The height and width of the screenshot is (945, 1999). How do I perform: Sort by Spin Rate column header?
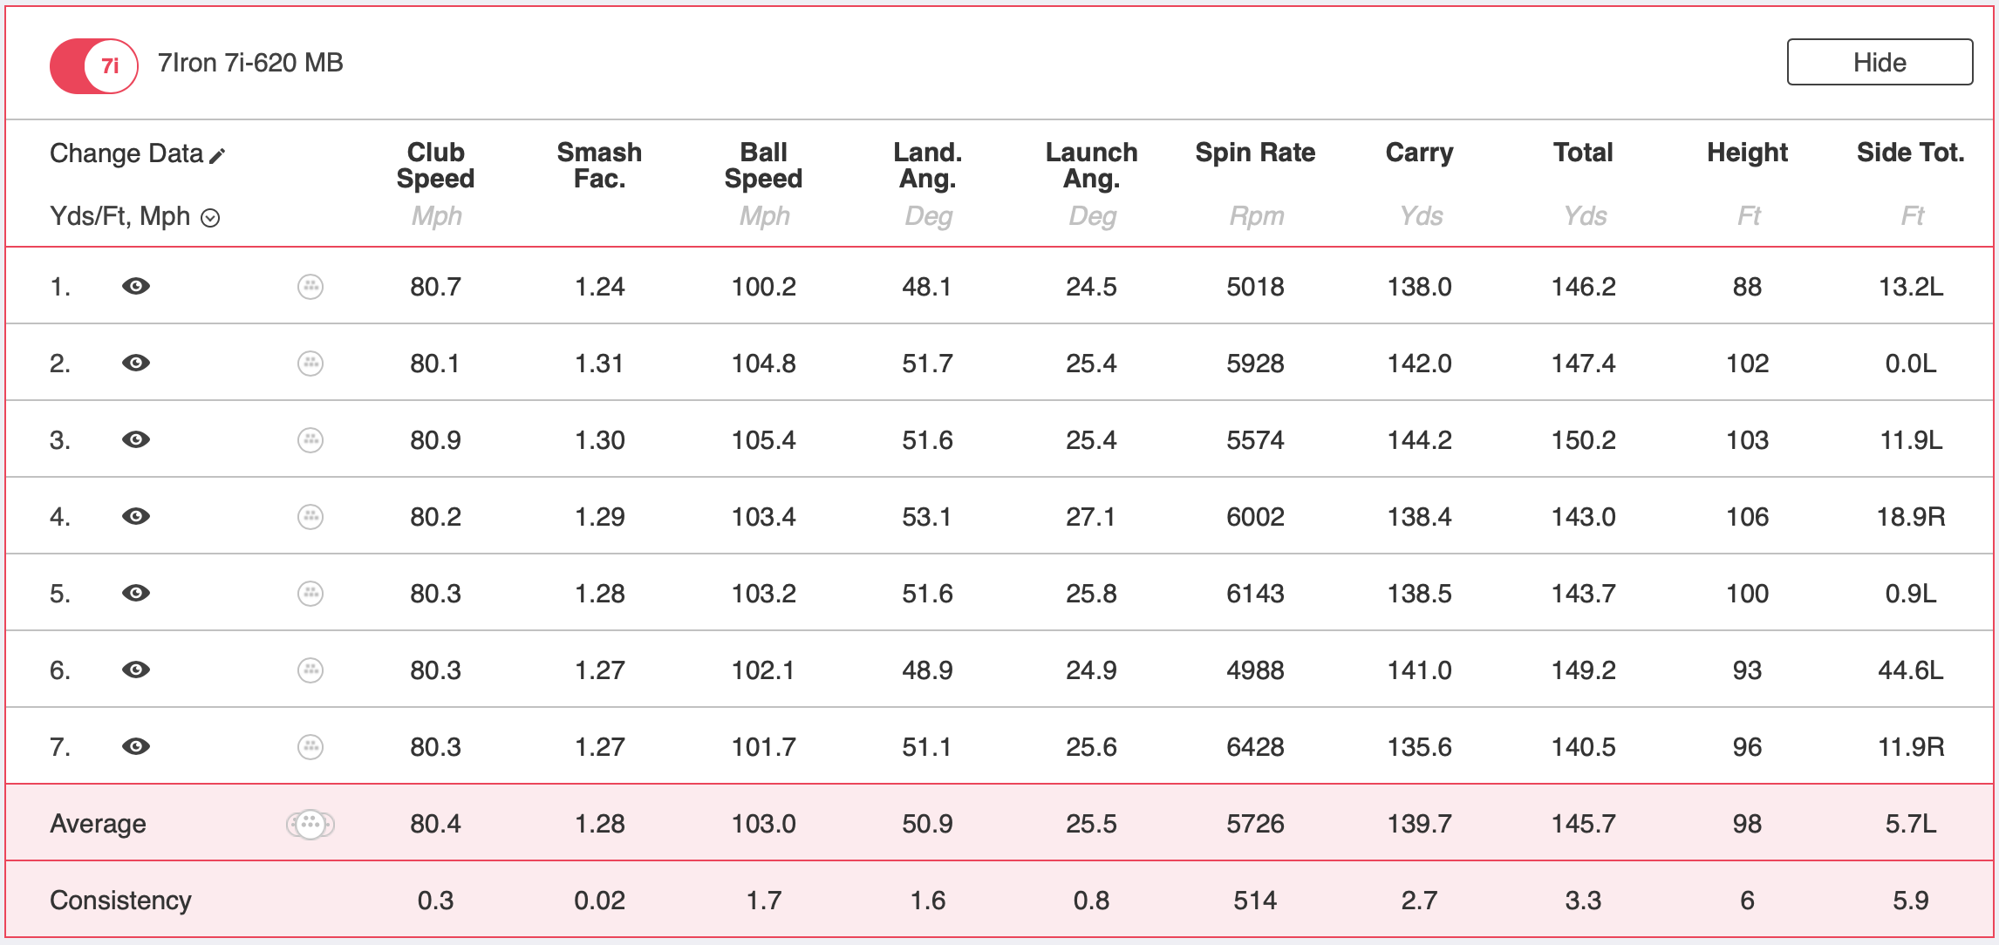tap(1254, 153)
